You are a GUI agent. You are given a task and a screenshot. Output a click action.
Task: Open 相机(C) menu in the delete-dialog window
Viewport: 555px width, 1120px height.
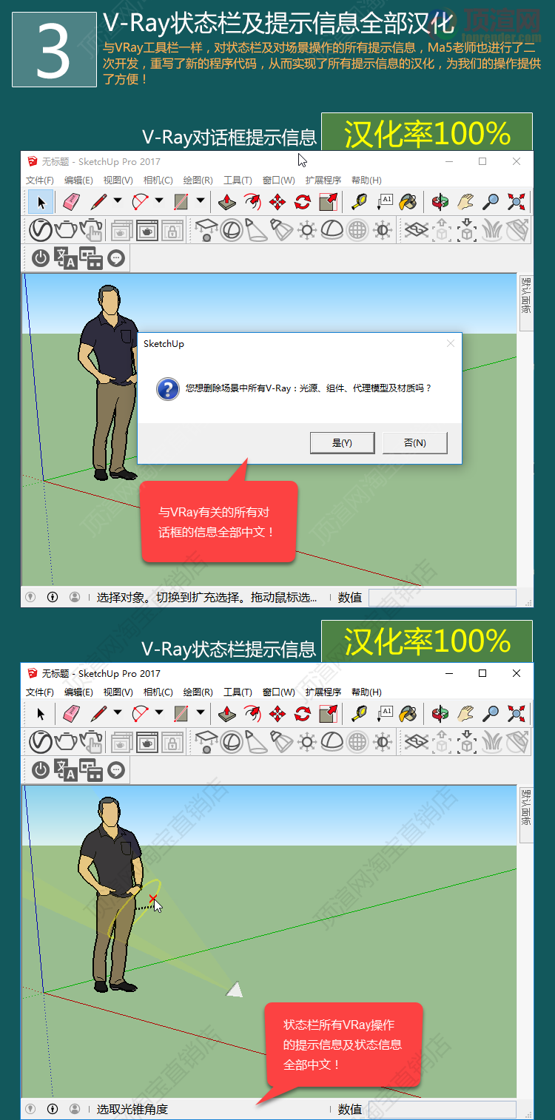pos(158,180)
